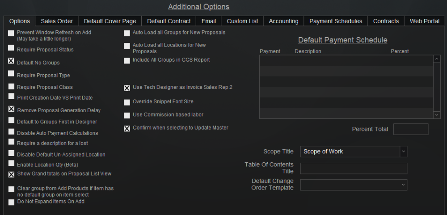Screen dimensions: 447x215
Task: Check Clear group from Add Products option
Action: point(11,190)
